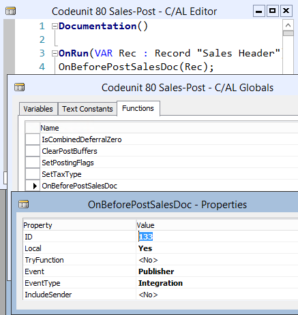Open the Text Constants tab
Image resolution: width=298 pixels, height=315 pixels.
[x=87, y=109]
